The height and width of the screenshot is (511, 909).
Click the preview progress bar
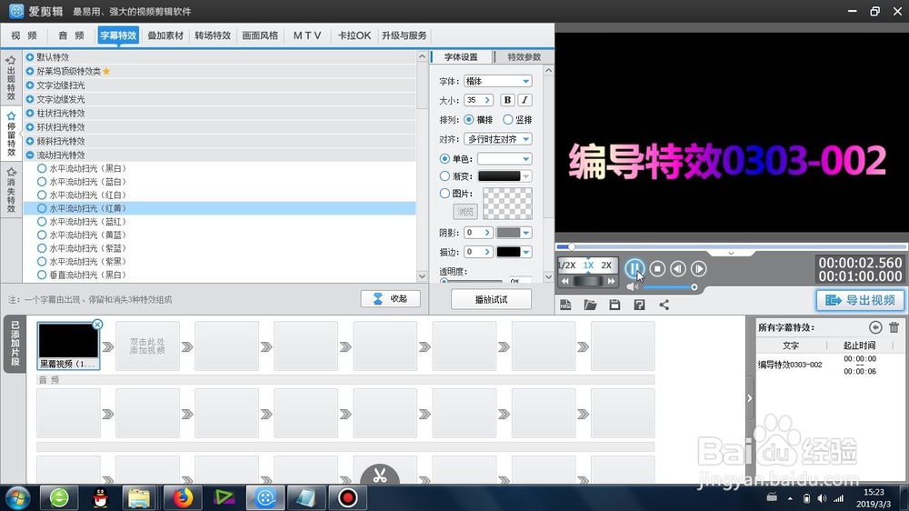[731, 247]
